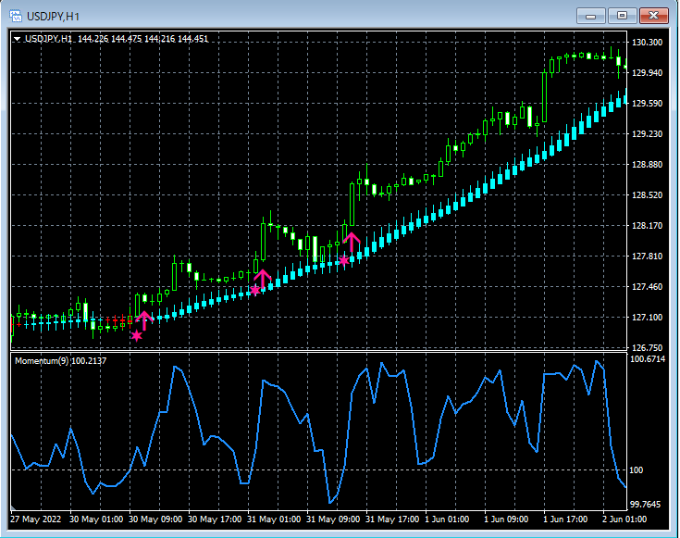Click the 129.940 price scale label

pyautogui.click(x=647, y=72)
